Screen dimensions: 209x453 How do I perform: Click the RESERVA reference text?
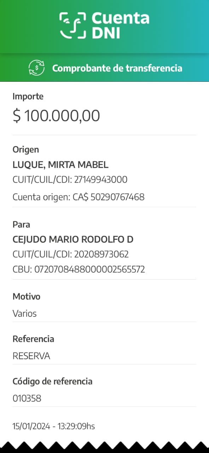31,356
